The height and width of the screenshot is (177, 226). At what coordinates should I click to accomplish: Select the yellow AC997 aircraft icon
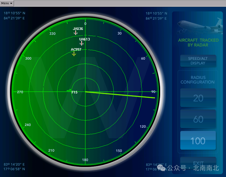tap(74, 54)
